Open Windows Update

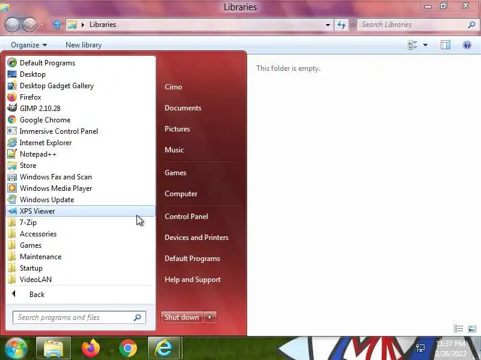(x=81, y=200)
